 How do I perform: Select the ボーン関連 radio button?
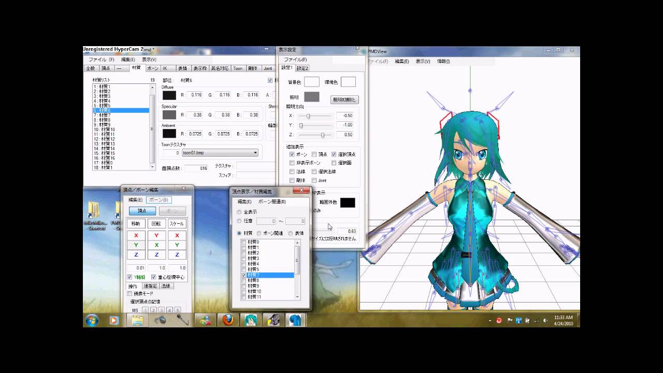point(258,233)
